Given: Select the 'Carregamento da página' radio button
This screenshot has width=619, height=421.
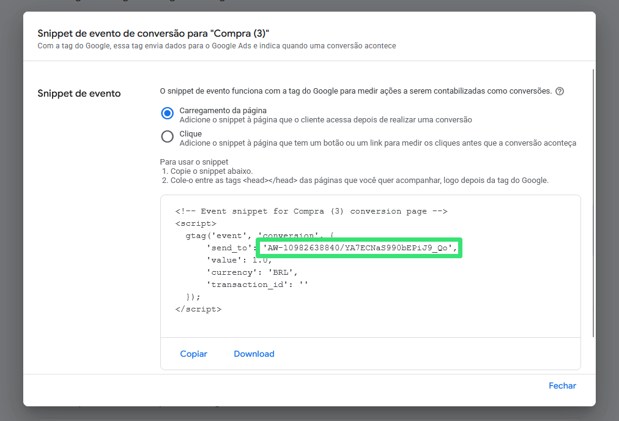Looking at the screenshot, I should (167, 113).
